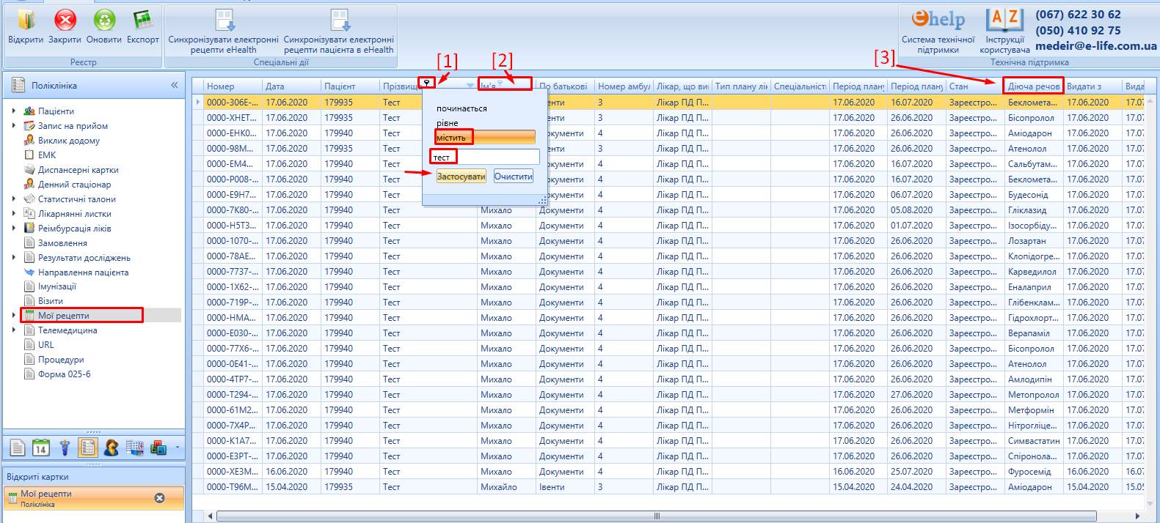Click the green Оновити refresh icon
Image resolution: width=1160 pixels, height=523 pixels.
click(x=104, y=21)
